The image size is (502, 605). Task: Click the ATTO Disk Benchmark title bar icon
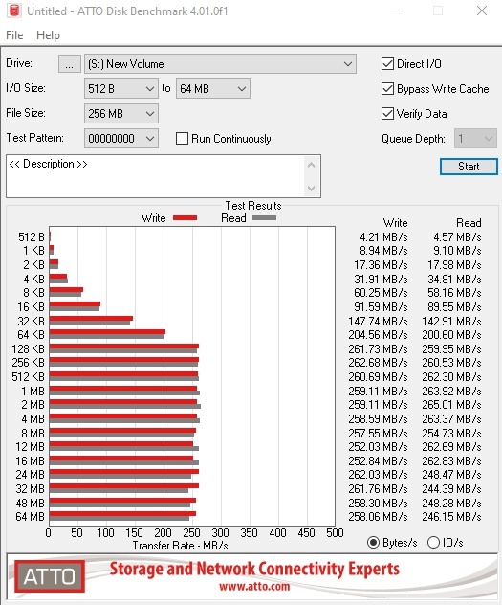pyautogui.click(x=14, y=11)
